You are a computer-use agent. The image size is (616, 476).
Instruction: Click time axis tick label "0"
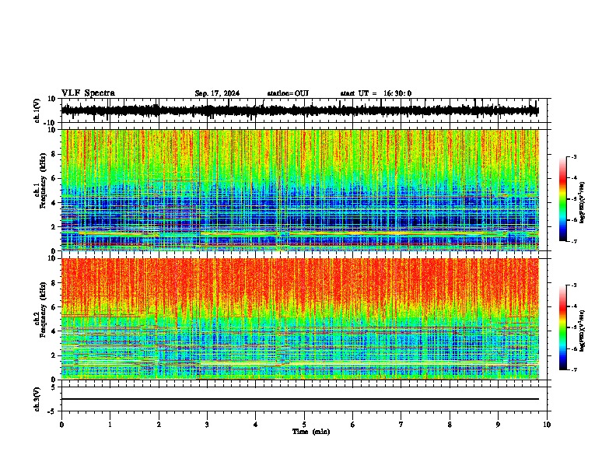pyautogui.click(x=61, y=425)
